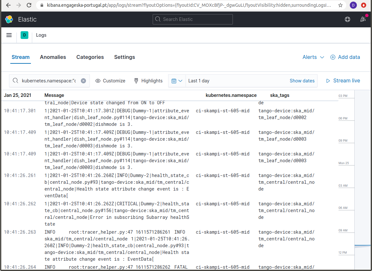The height and width of the screenshot is (271, 372).
Task: Clear the log query with X icon
Action: click(x=83, y=81)
